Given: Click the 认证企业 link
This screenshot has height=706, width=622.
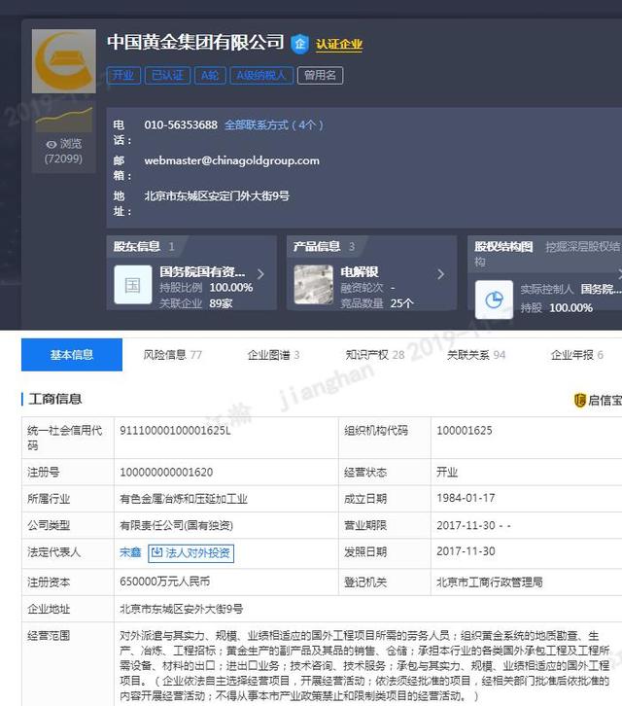Looking at the screenshot, I should 339,45.
